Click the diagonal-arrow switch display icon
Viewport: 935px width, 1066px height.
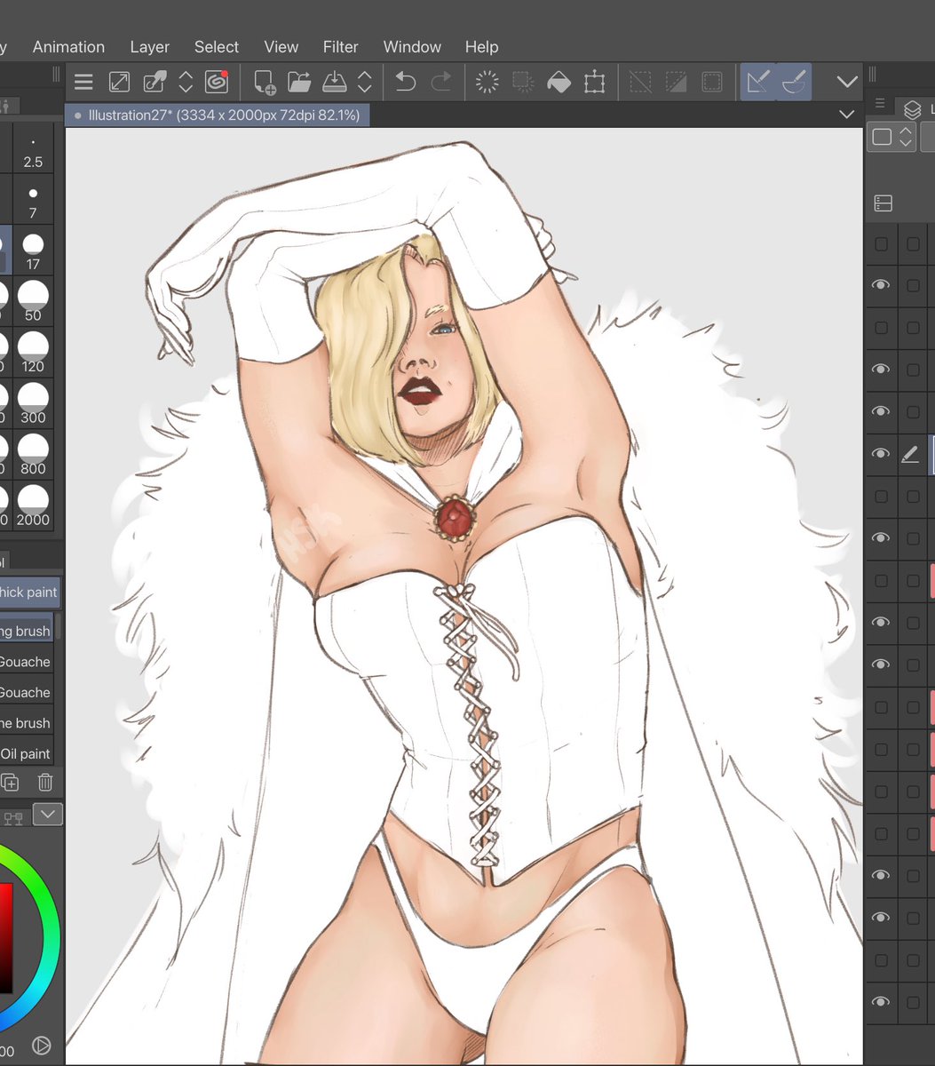[x=119, y=83]
